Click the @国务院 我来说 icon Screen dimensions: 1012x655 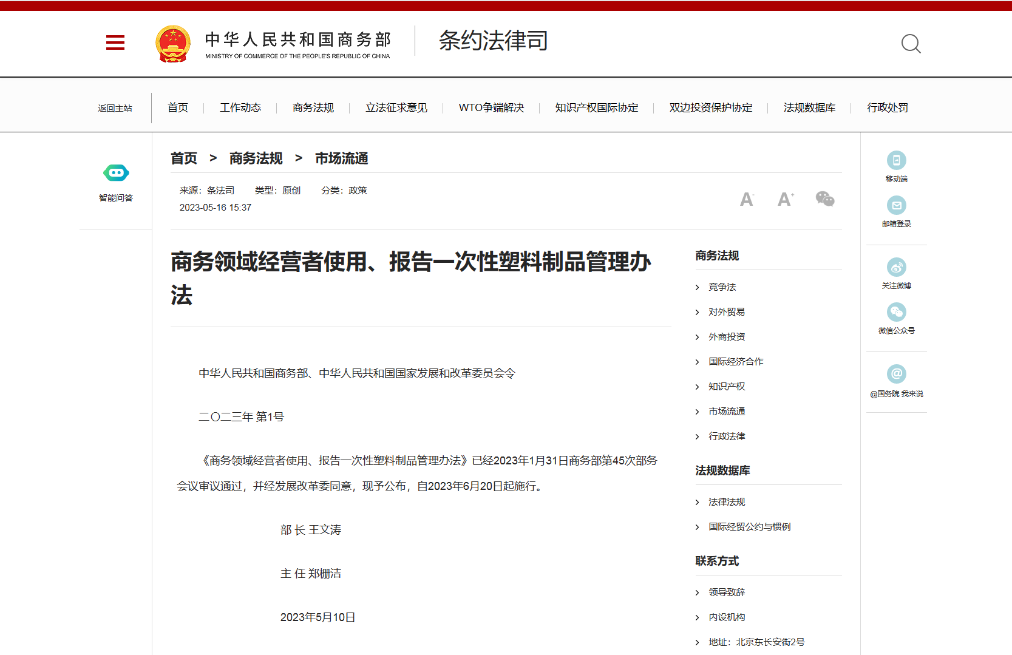tap(896, 374)
